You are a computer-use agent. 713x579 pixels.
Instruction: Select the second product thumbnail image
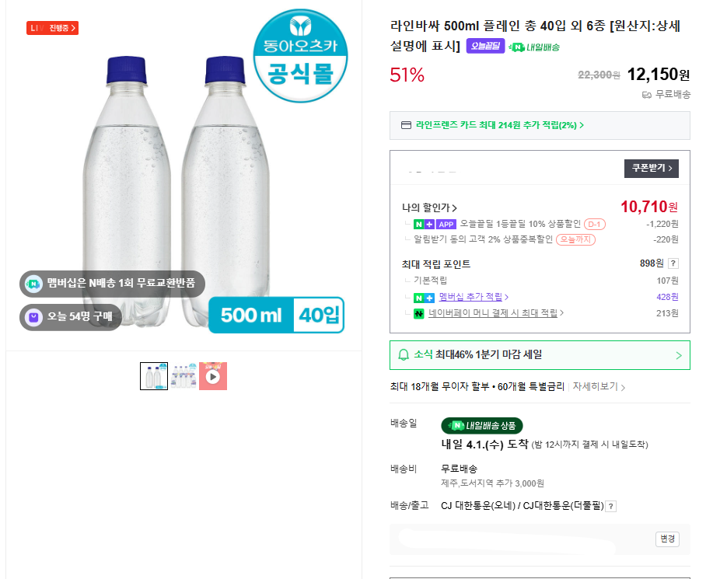[183, 376]
